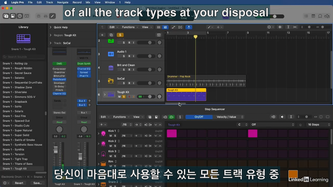Open the Tracks area Functions dropdown
Image resolution: width=333 pixels, height=187 pixels.
click(130, 27)
